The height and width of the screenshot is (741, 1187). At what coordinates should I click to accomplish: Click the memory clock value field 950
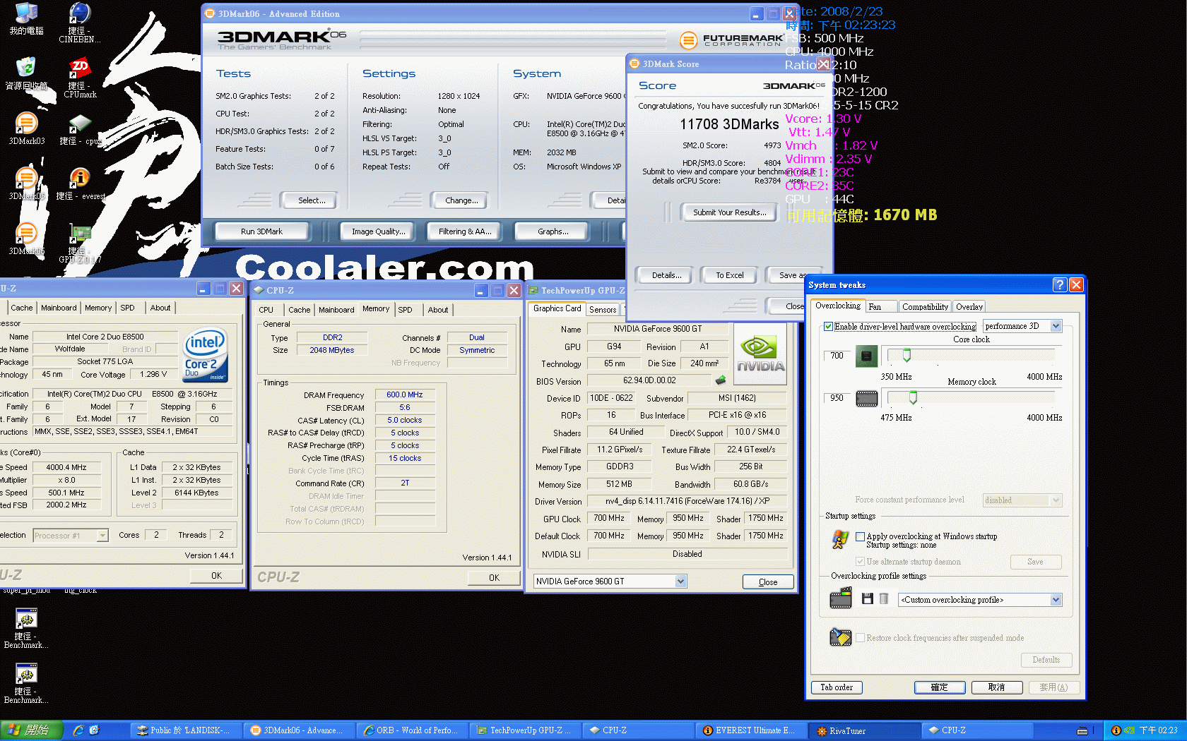pyautogui.click(x=837, y=398)
